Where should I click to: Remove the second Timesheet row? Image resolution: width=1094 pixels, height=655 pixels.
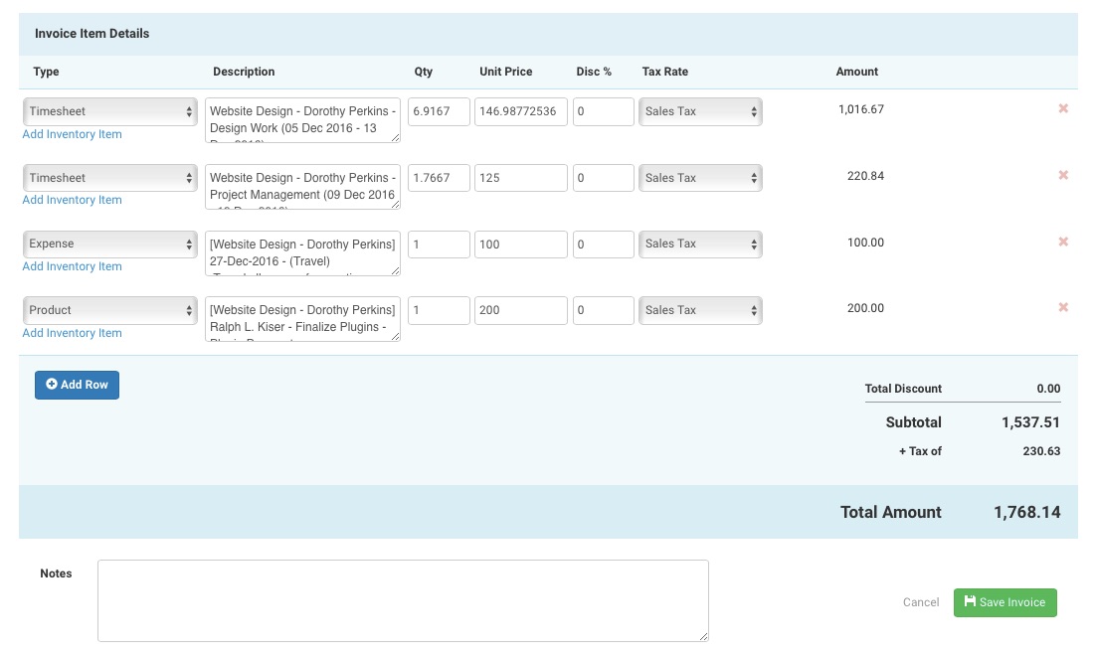(x=1063, y=175)
